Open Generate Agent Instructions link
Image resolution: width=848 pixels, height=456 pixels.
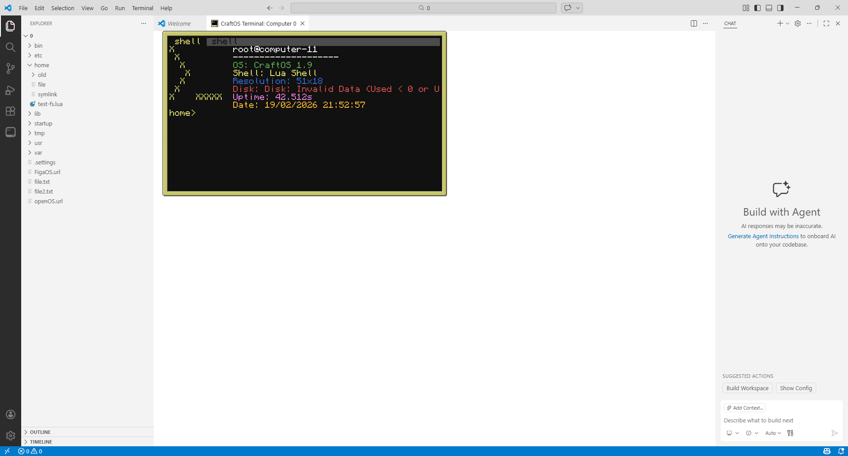(x=763, y=236)
